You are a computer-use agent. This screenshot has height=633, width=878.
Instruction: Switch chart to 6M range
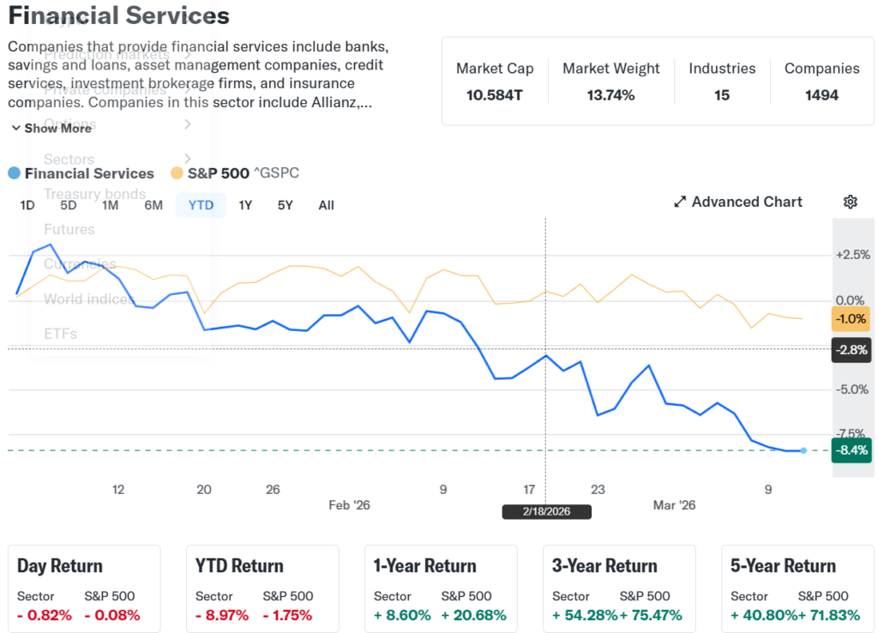click(x=153, y=205)
